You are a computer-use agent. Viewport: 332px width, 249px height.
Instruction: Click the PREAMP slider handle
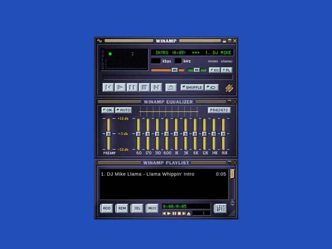(108, 134)
